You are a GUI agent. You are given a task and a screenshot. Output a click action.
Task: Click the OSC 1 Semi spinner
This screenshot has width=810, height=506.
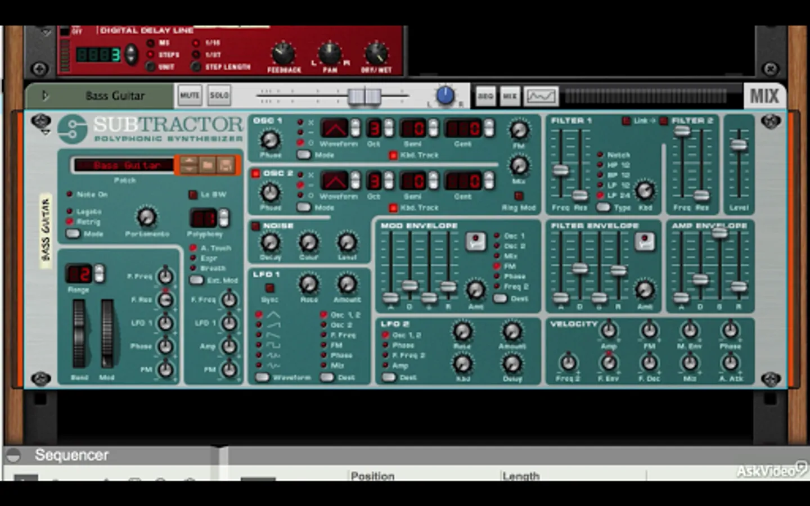click(x=433, y=128)
